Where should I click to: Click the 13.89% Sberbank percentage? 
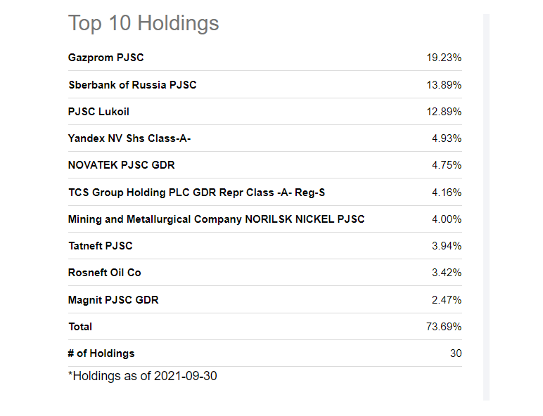444,85
